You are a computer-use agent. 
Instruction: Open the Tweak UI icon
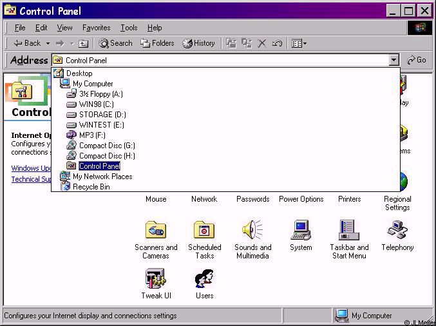(x=156, y=278)
